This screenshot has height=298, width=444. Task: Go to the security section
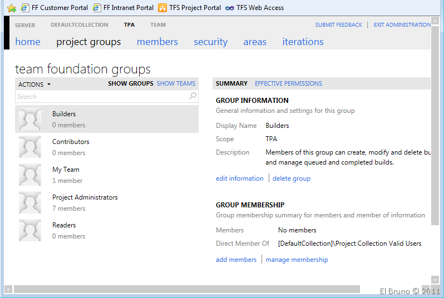tap(210, 42)
